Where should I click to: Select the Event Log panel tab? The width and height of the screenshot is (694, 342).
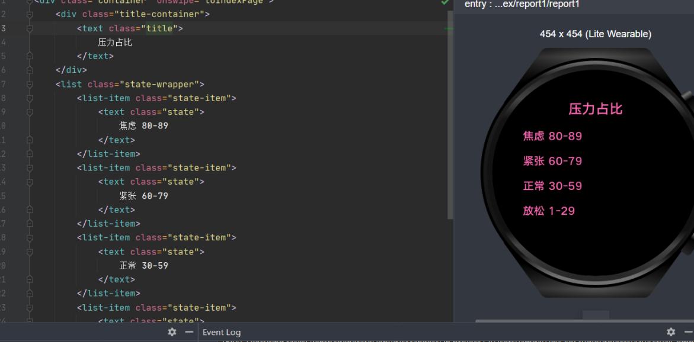222,332
